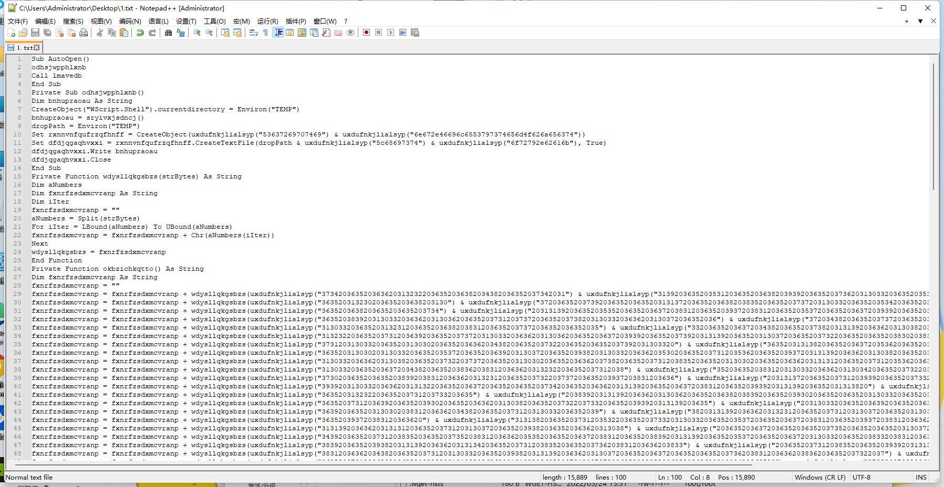Save all open documents

[47, 33]
